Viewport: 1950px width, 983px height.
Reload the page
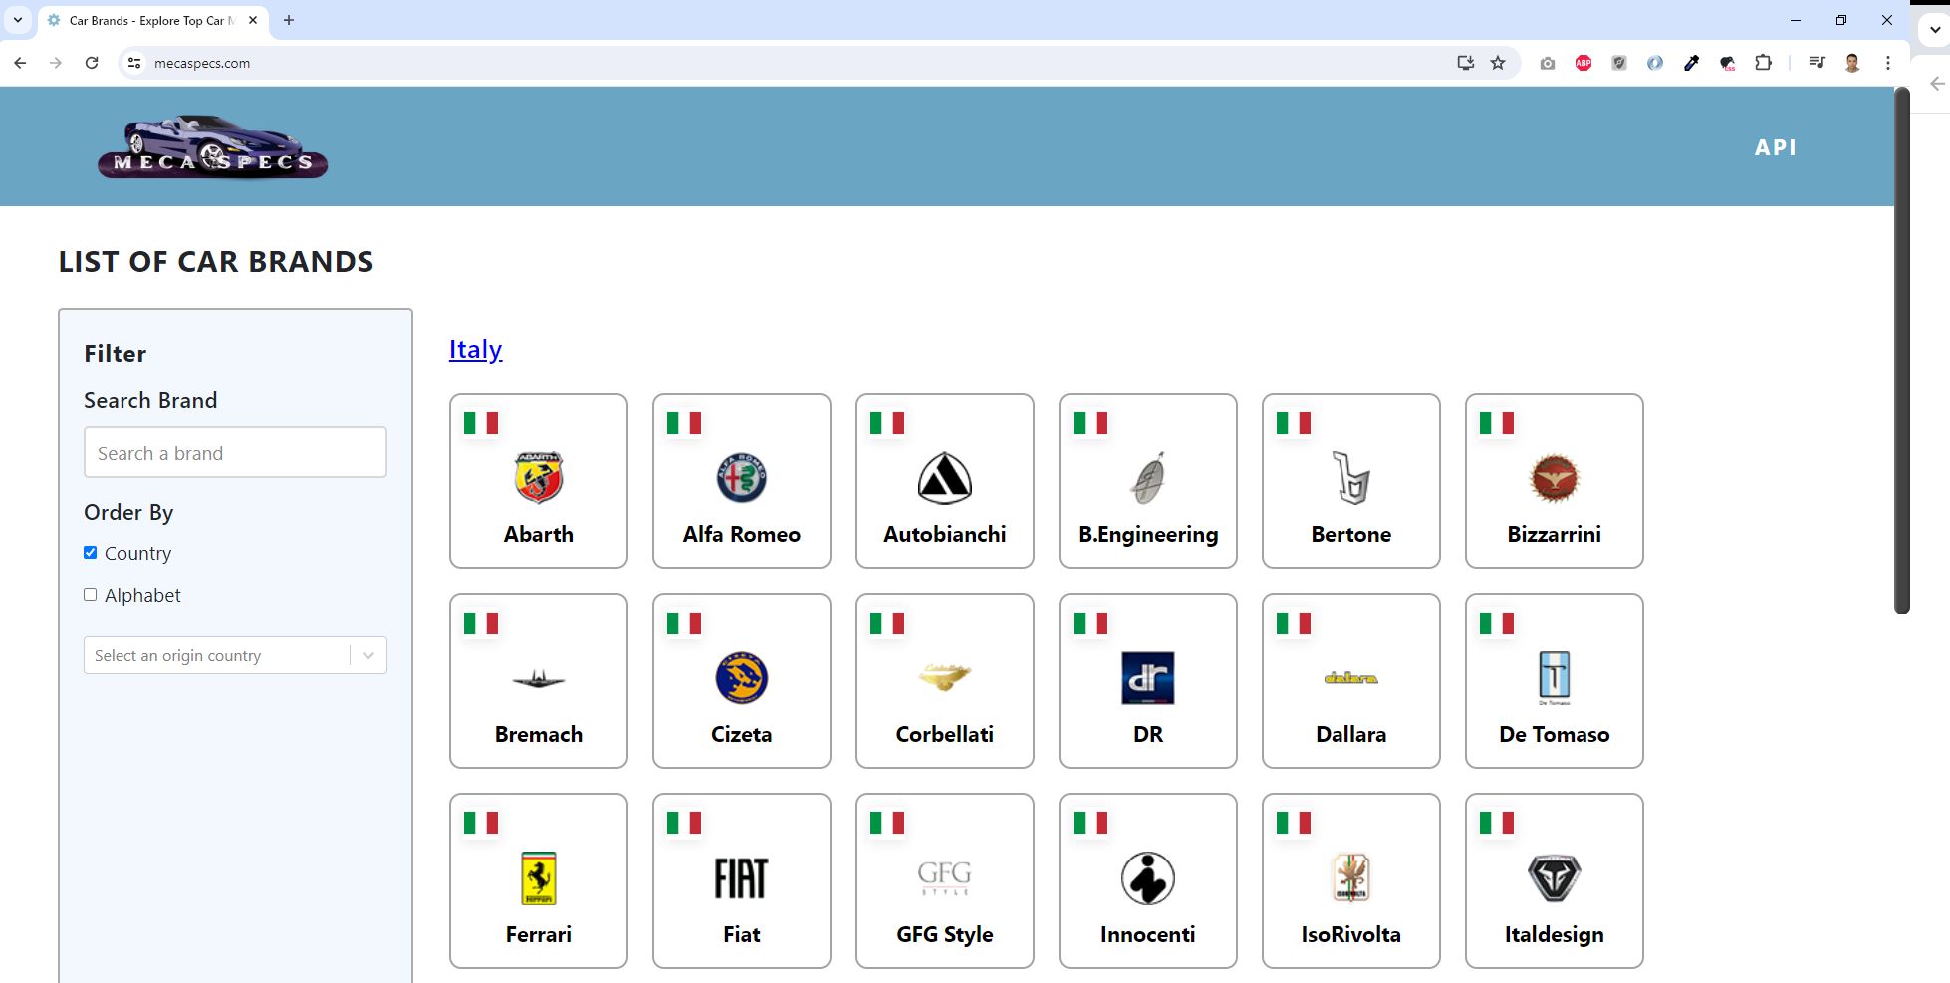(92, 63)
